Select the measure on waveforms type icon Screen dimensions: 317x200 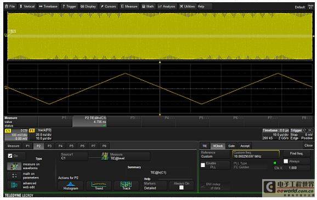click(14, 166)
